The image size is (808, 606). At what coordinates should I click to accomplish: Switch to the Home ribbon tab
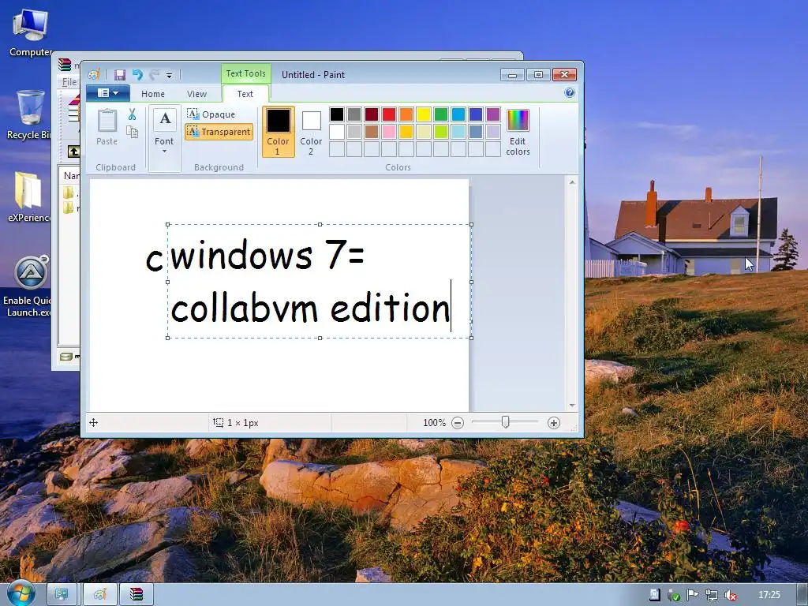click(x=153, y=94)
